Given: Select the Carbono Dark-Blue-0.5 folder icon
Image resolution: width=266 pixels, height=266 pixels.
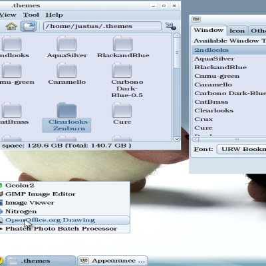Looking at the screenshot, I should click(122, 70).
